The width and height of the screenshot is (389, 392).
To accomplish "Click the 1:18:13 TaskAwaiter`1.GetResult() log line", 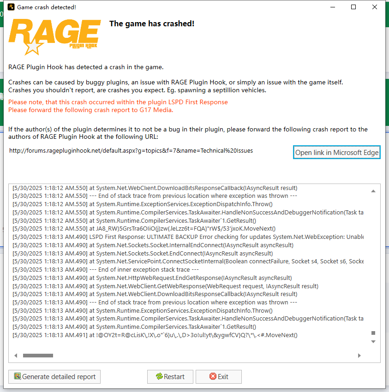I will coord(134,327).
